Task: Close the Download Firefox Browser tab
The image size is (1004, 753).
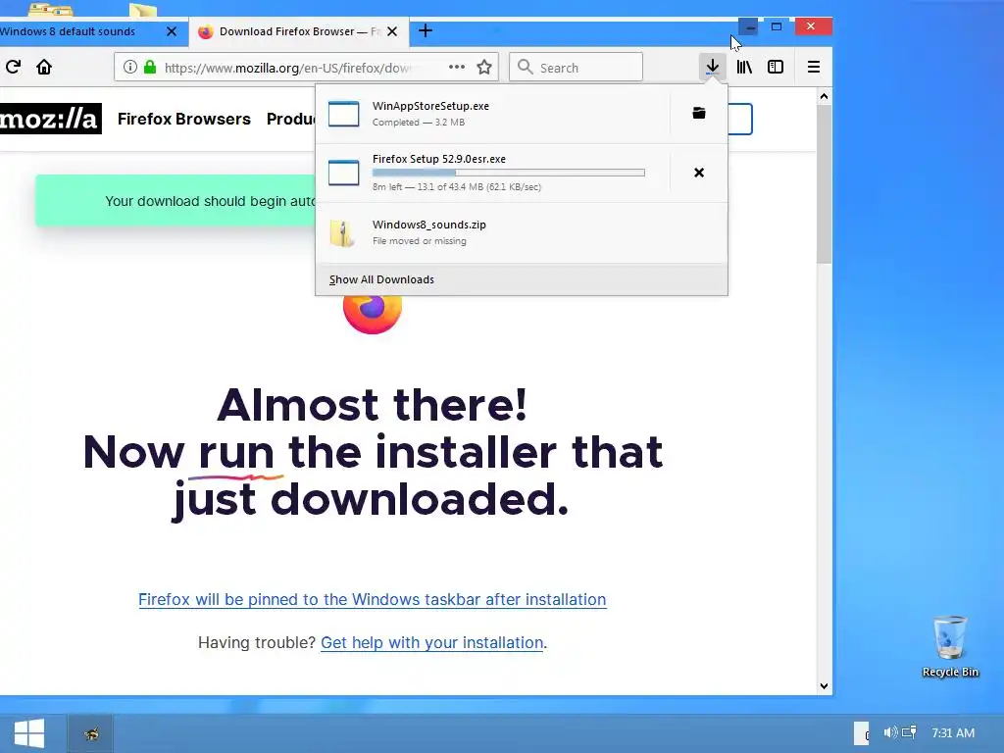Action: pos(392,31)
